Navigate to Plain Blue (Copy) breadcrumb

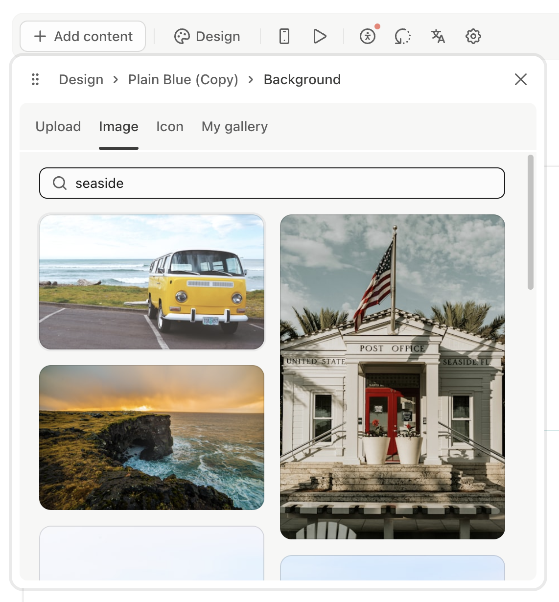(x=183, y=79)
